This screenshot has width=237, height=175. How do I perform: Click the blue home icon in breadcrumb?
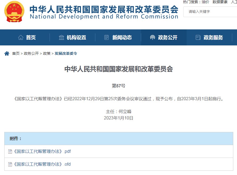[7, 53]
